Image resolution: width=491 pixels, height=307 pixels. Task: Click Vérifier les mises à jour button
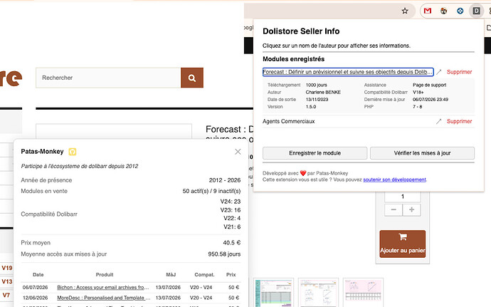[422, 153]
